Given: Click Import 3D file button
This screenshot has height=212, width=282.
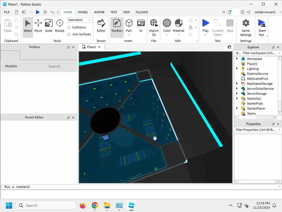Looking at the screenshot, I should (154, 28).
